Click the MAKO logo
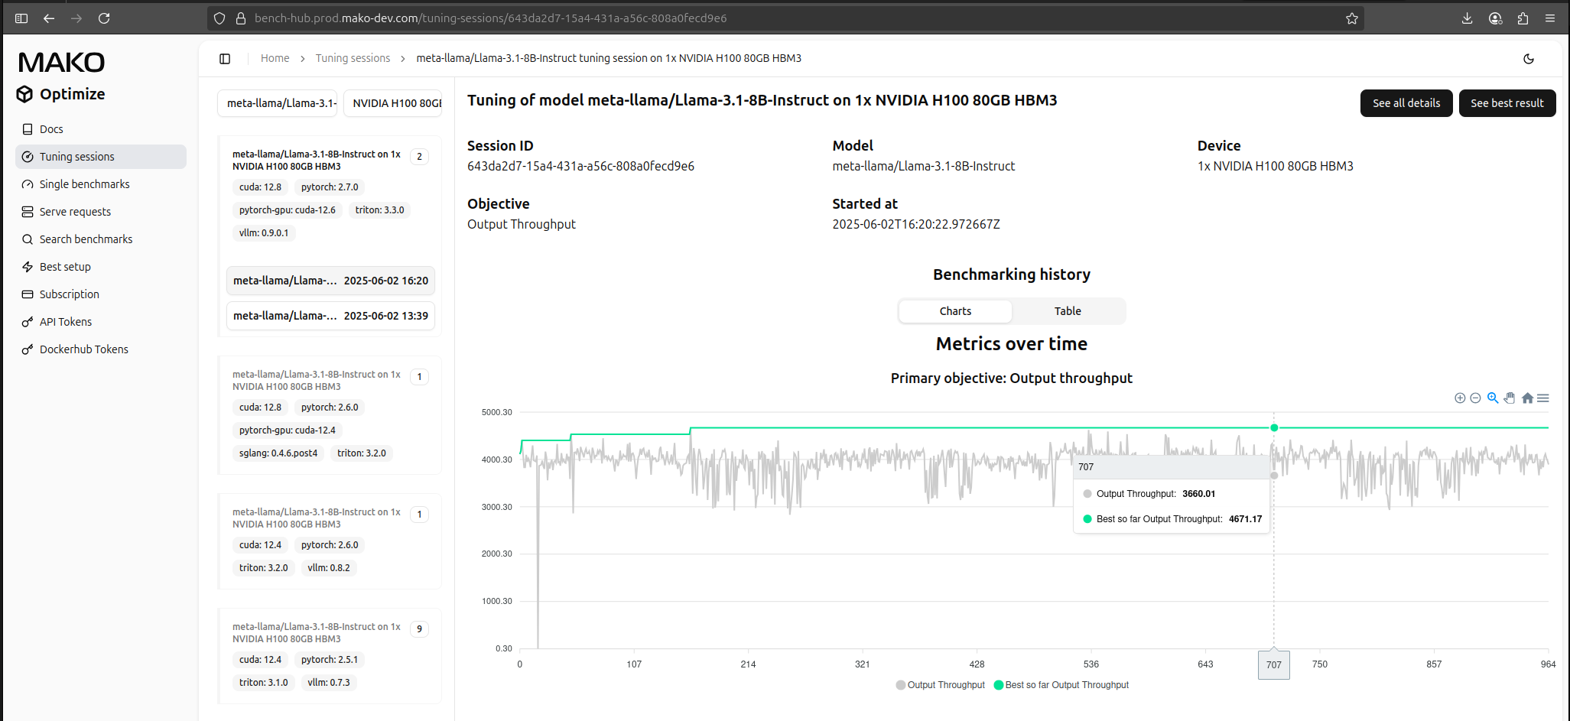 (x=61, y=63)
